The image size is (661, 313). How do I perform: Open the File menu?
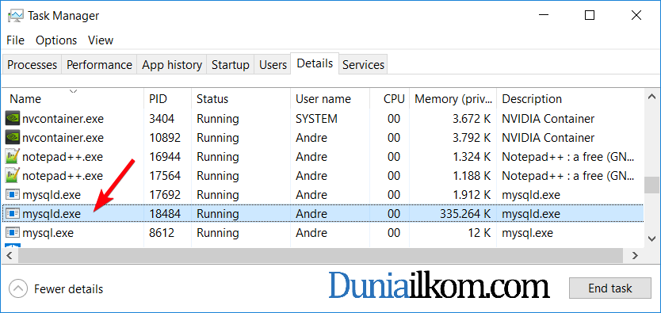[x=16, y=40]
